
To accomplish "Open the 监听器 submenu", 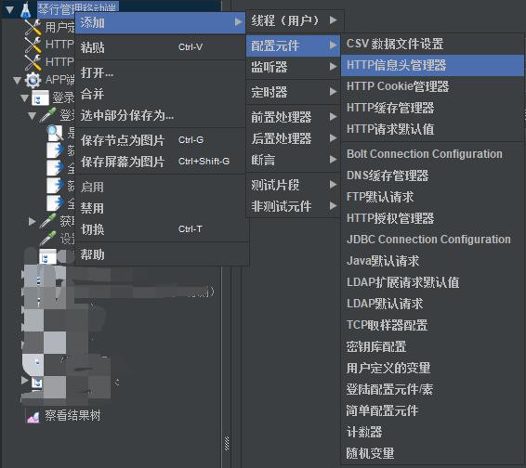I will pos(293,67).
